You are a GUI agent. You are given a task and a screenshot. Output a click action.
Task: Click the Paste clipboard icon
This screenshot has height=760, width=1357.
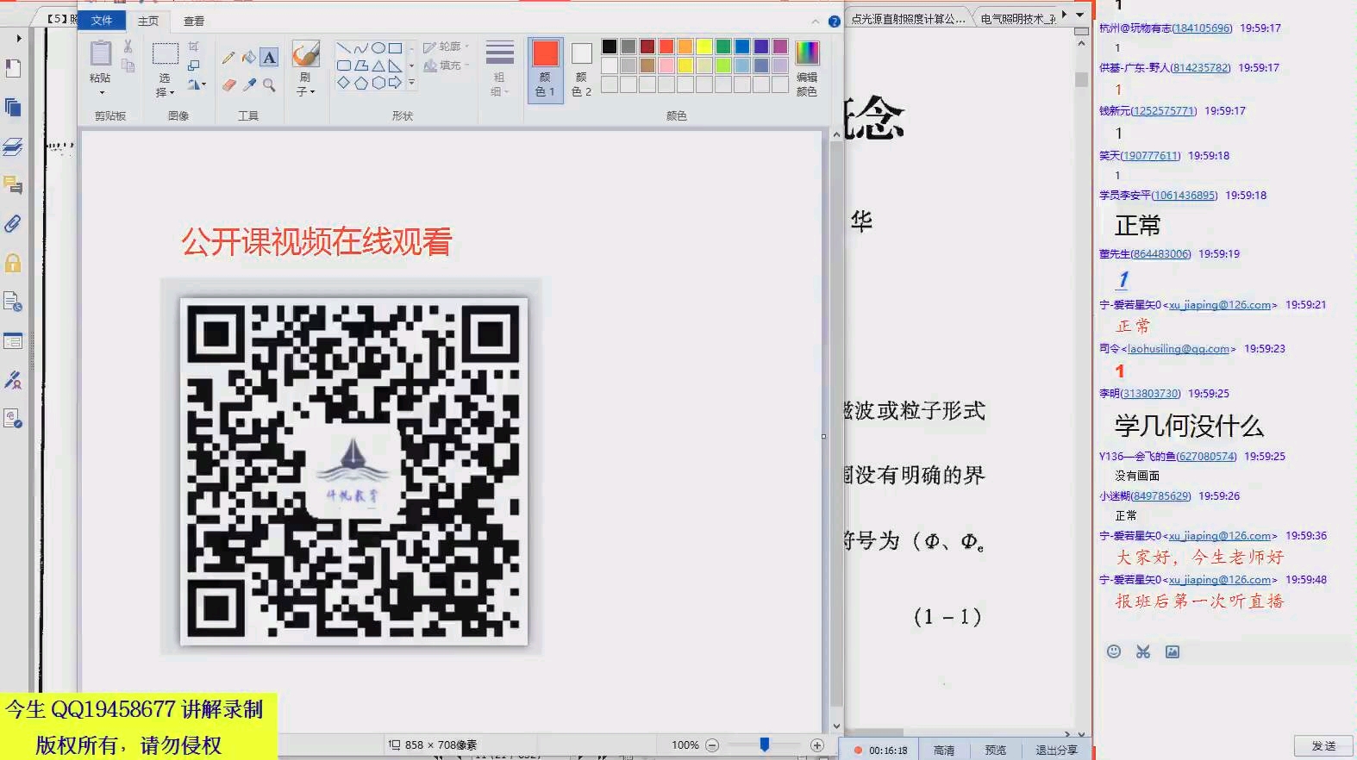pos(101,53)
